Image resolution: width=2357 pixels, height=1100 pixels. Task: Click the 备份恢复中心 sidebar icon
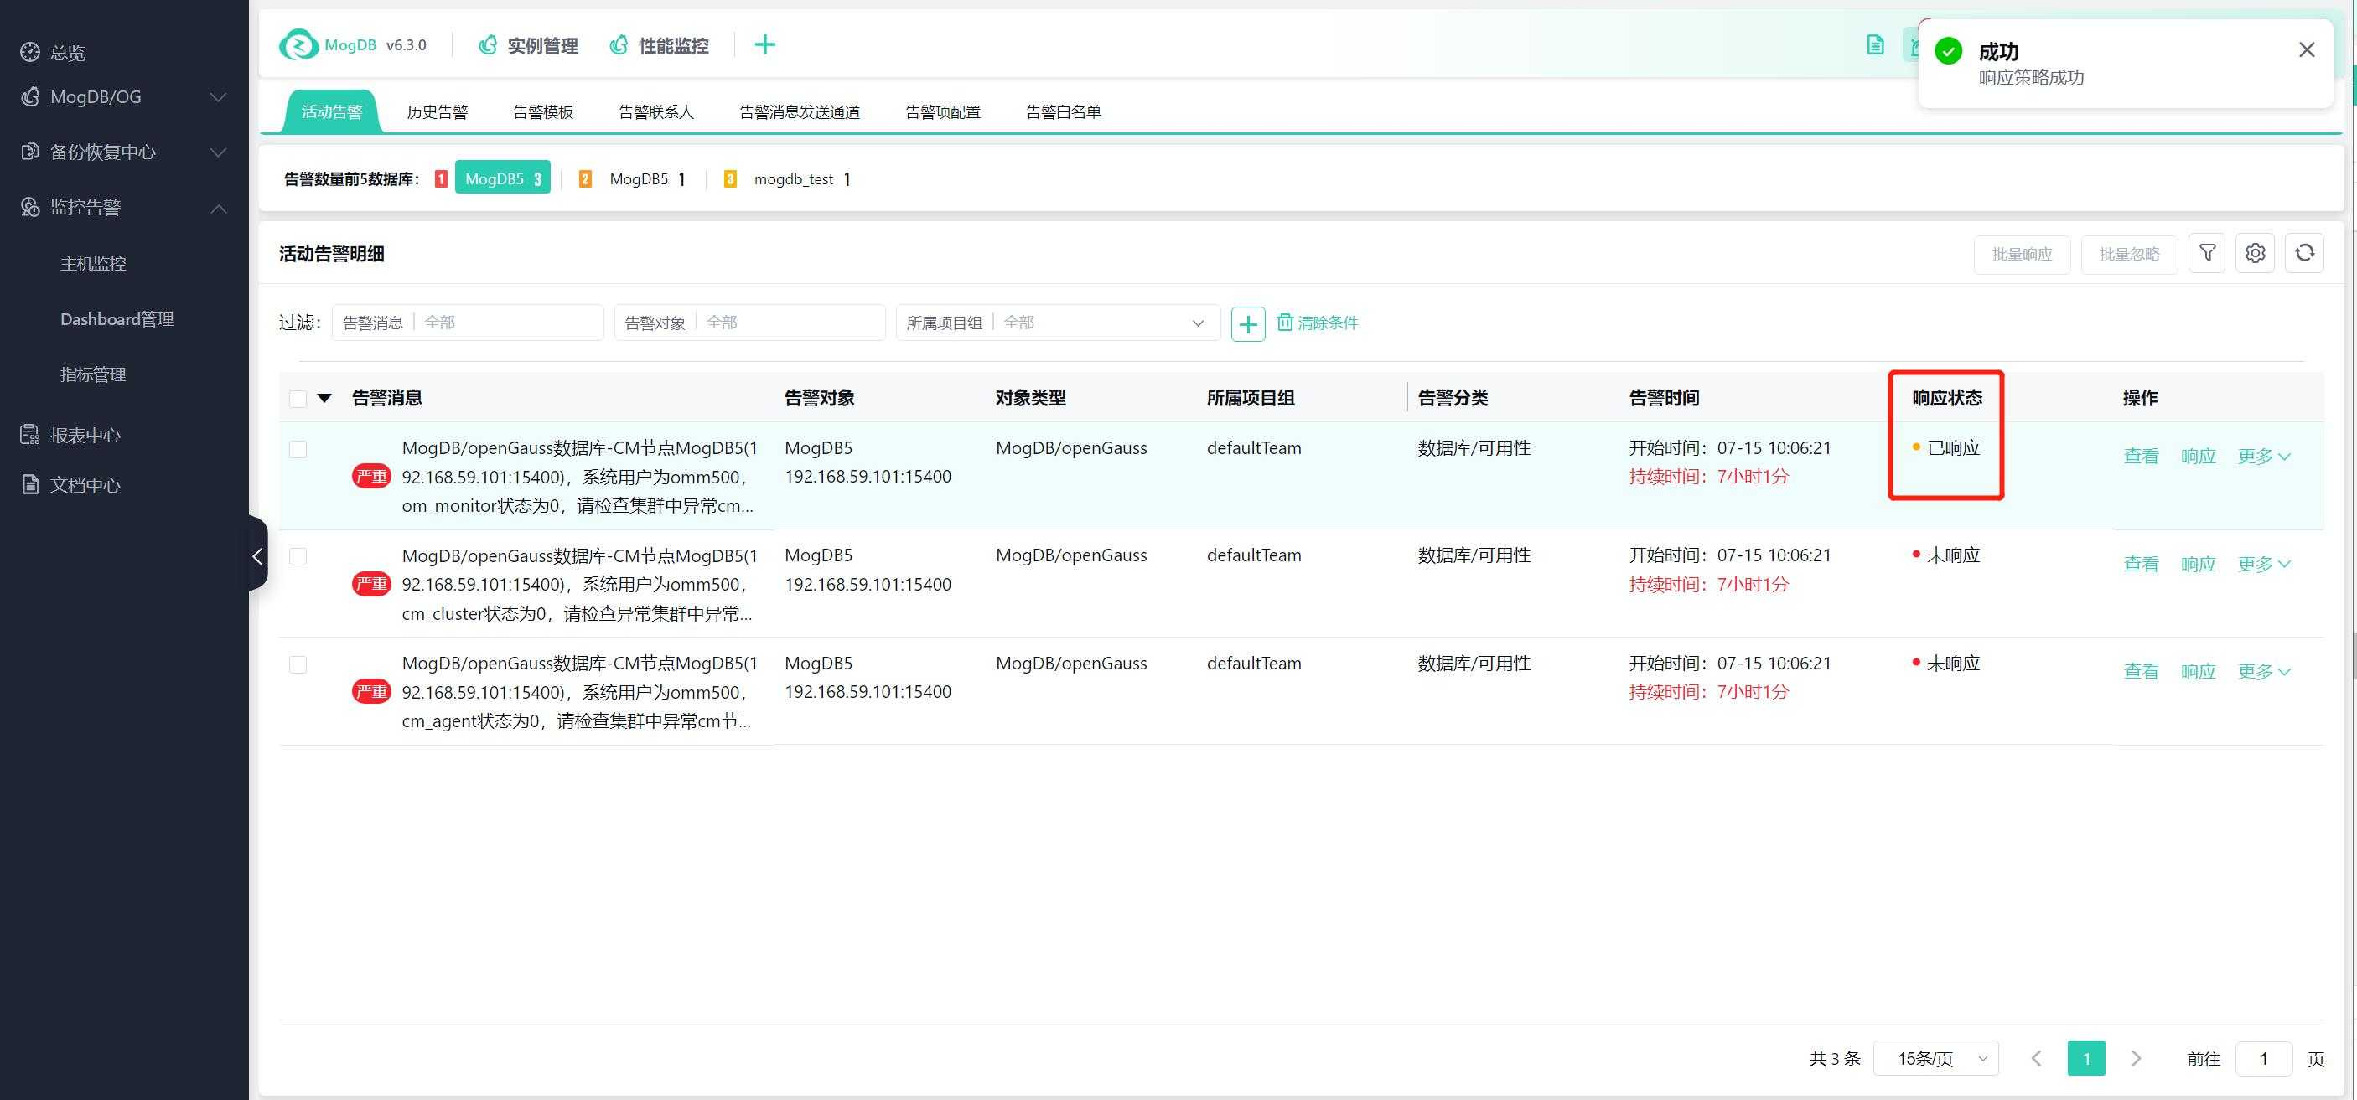pos(30,152)
